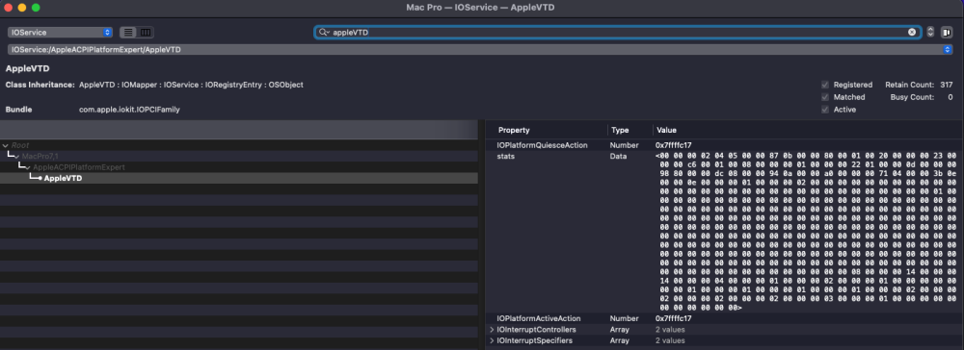The height and width of the screenshot is (350, 964).
Task: Clear the appleVTD search text
Action: click(x=912, y=33)
